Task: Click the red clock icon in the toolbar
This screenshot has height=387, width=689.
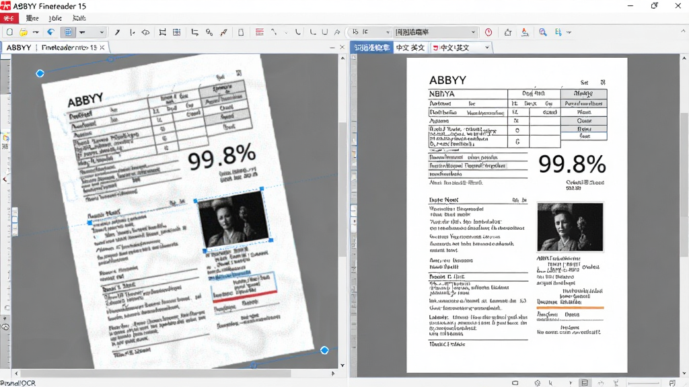Action: pos(488,32)
